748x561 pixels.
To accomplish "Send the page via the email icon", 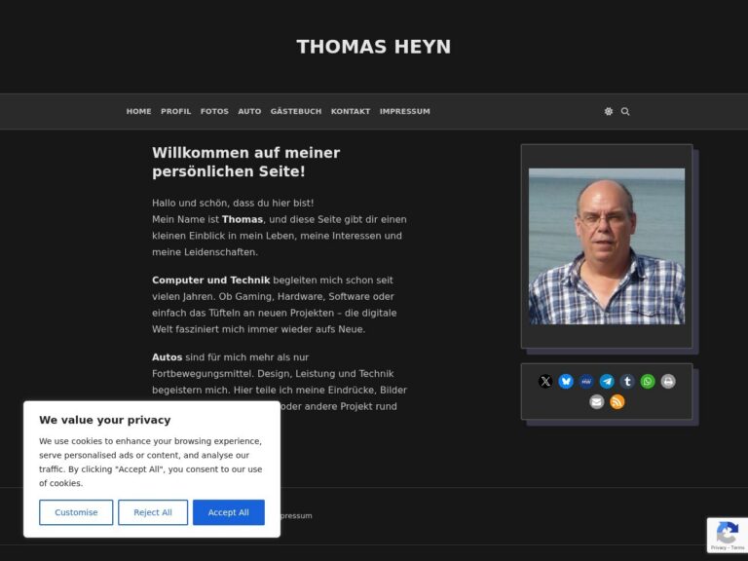I will (597, 402).
